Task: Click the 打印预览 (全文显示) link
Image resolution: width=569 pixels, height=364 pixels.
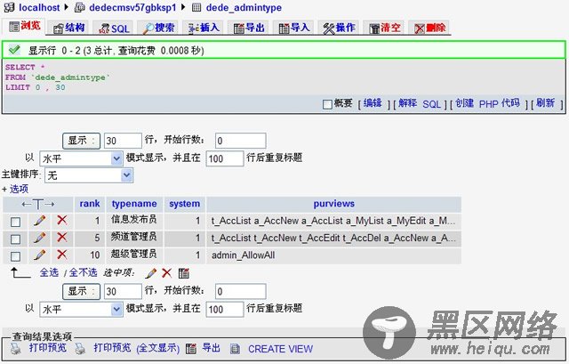Action: pos(136,348)
